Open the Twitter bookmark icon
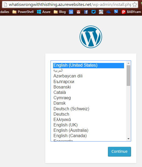Screen dimensions: 142x167 pyautogui.click(x=94, y=12)
